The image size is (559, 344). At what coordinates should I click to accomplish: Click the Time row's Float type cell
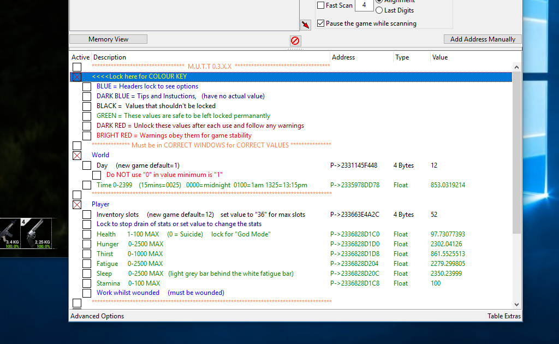tap(401, 185)
